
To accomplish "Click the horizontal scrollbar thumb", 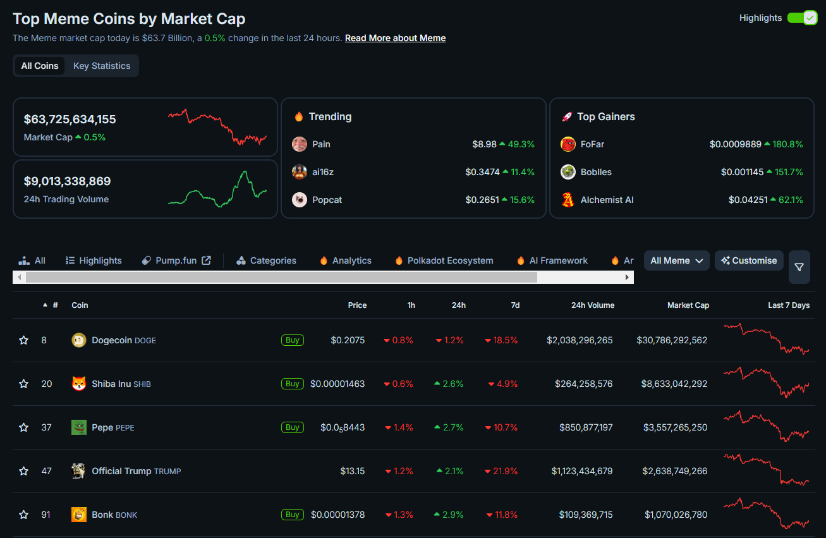I will coord(281,278).
